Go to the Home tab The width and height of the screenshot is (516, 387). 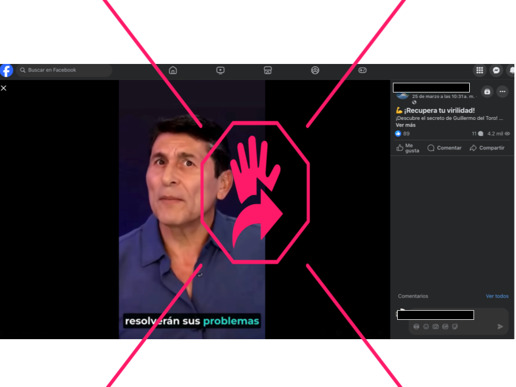(173, 70)
